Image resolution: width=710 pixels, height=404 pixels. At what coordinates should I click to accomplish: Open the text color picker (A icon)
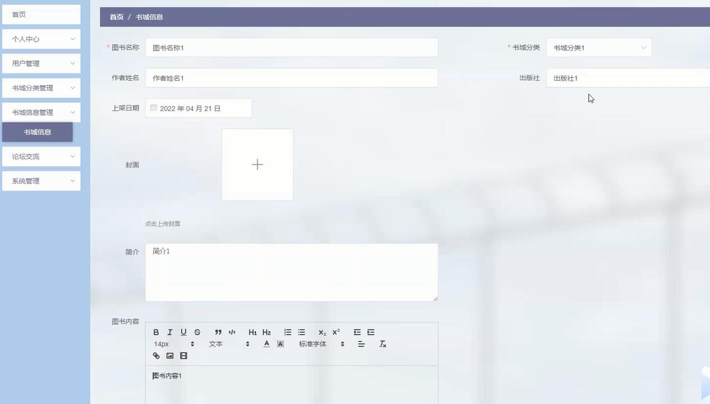point(266,344)
